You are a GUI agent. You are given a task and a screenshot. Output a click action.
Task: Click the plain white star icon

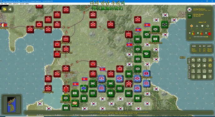(204, 66)
